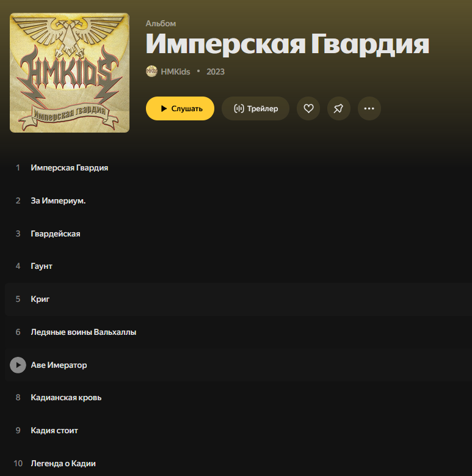
Task: Click the small HMKids artist avatar
Action: coord(151,71)
